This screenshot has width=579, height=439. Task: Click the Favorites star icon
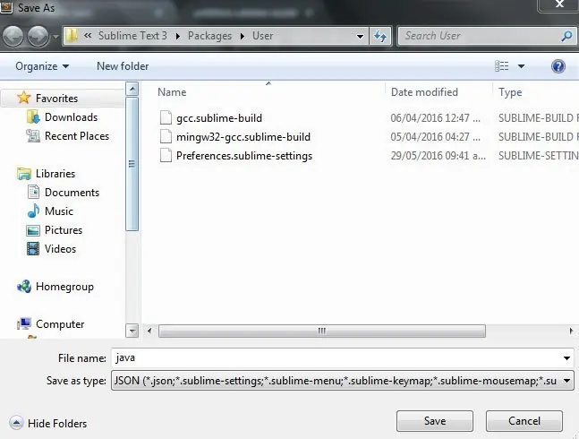pyautogui.click(x=23, y=98)
